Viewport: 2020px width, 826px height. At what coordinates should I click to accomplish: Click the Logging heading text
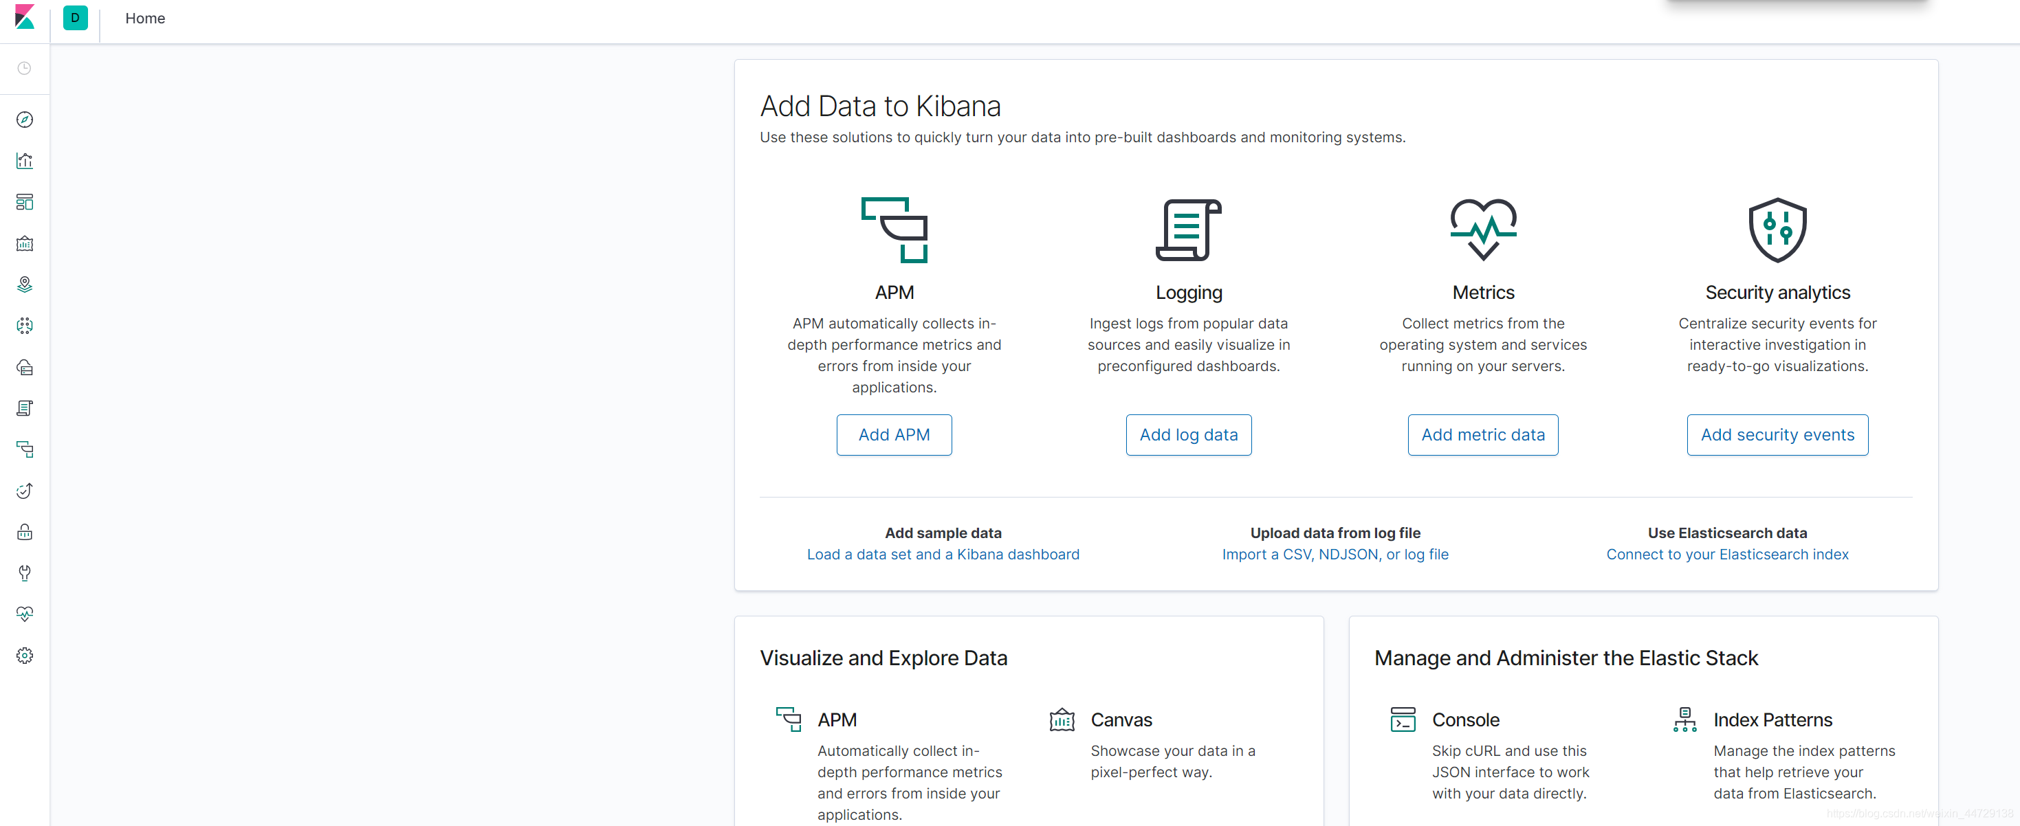(x=1189, y=293)
